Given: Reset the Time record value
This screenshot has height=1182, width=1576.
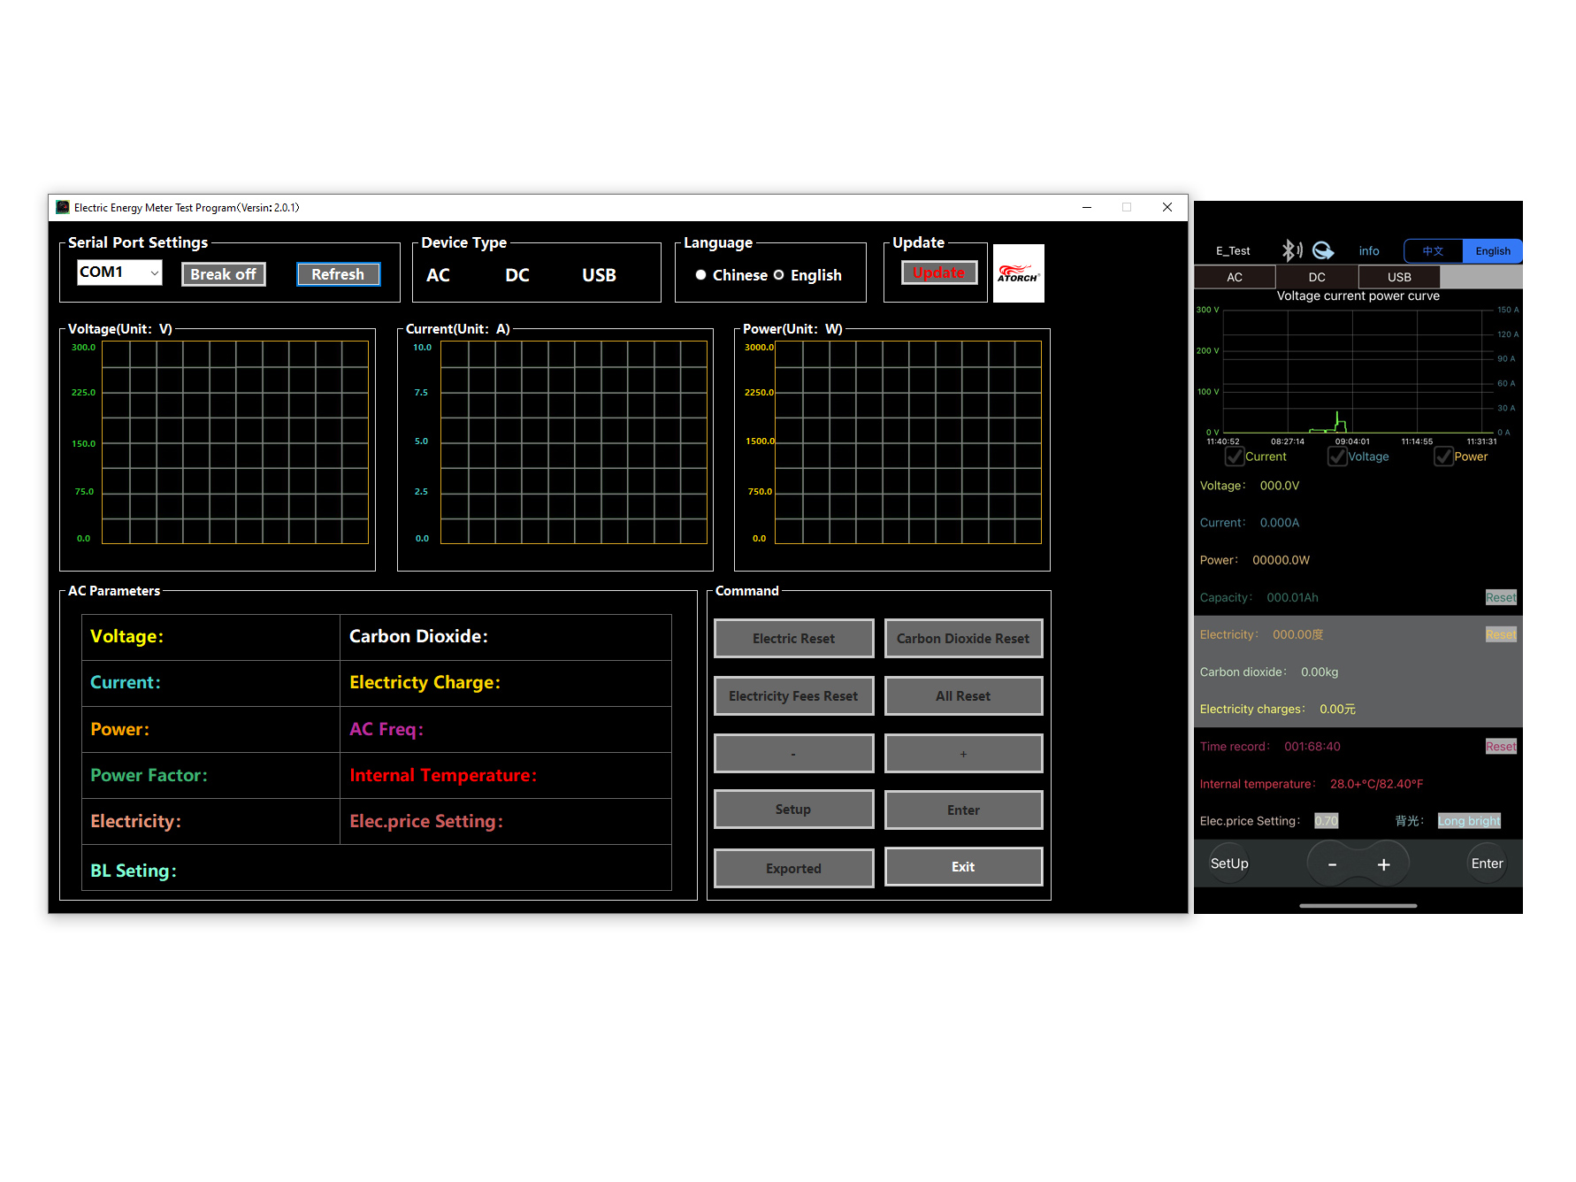Looking at the screenshot, I should [1501, 746].
